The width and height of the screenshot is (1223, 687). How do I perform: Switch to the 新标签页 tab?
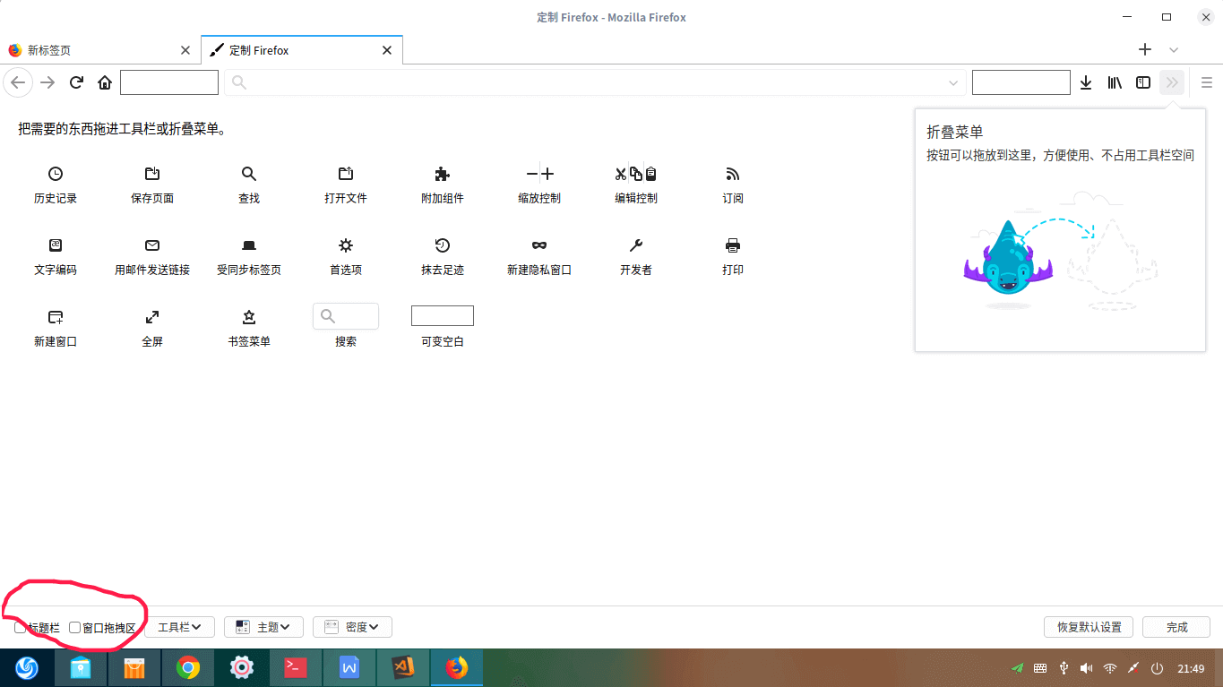point(99,50)
